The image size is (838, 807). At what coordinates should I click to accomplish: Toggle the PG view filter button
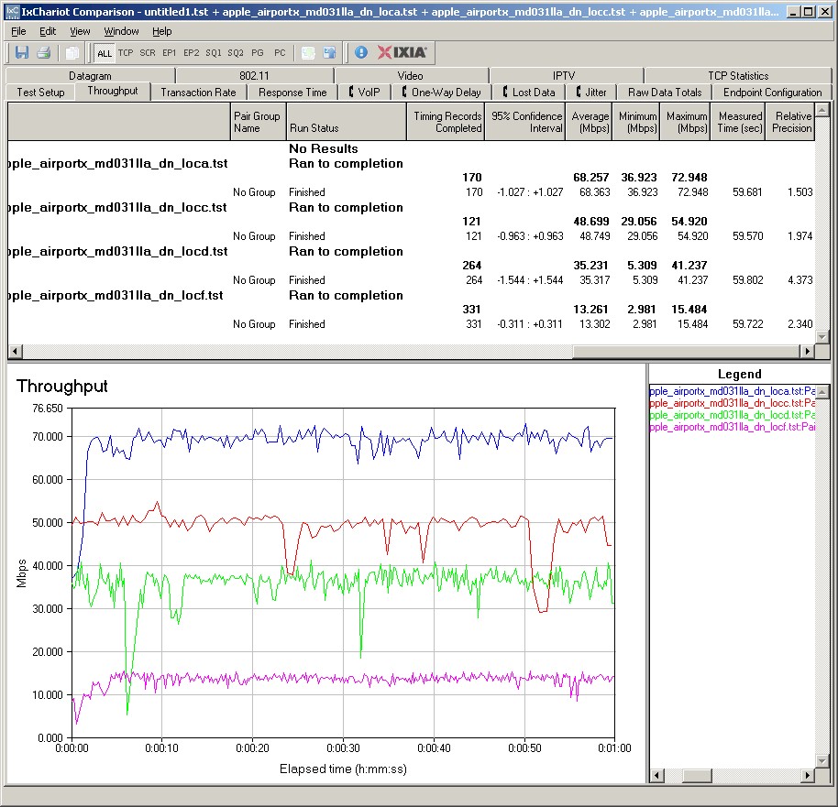pyautogui.click(x=258, y=53)
